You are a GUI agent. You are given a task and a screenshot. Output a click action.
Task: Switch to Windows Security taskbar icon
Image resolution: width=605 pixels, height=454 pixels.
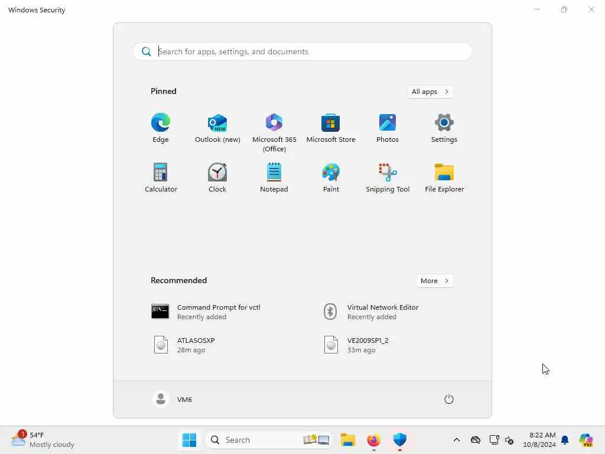400,440
